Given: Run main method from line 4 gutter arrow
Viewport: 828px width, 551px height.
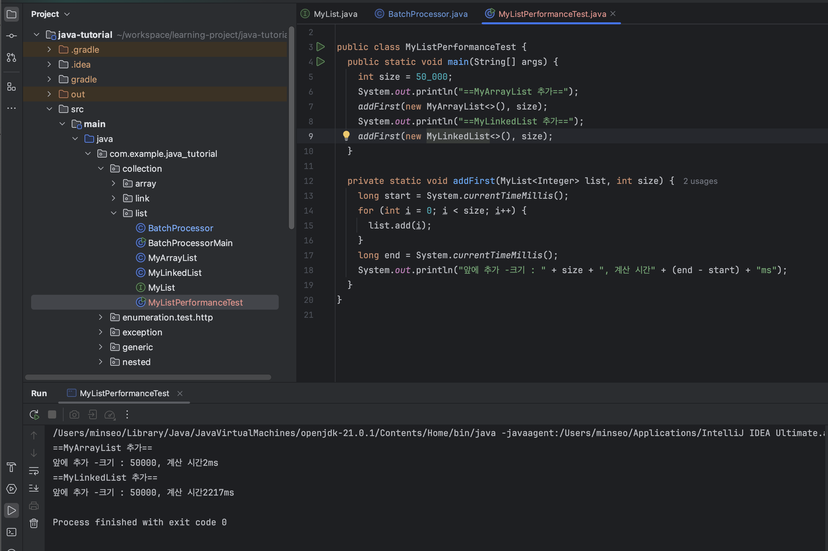Looking at the screenshot, I should coord(320,62).
